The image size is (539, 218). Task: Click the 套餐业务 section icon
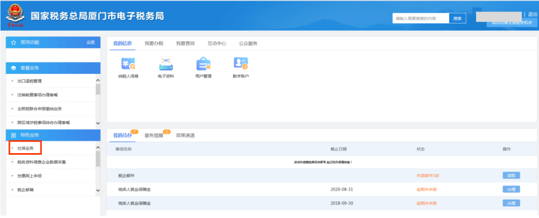coord(13,67)
